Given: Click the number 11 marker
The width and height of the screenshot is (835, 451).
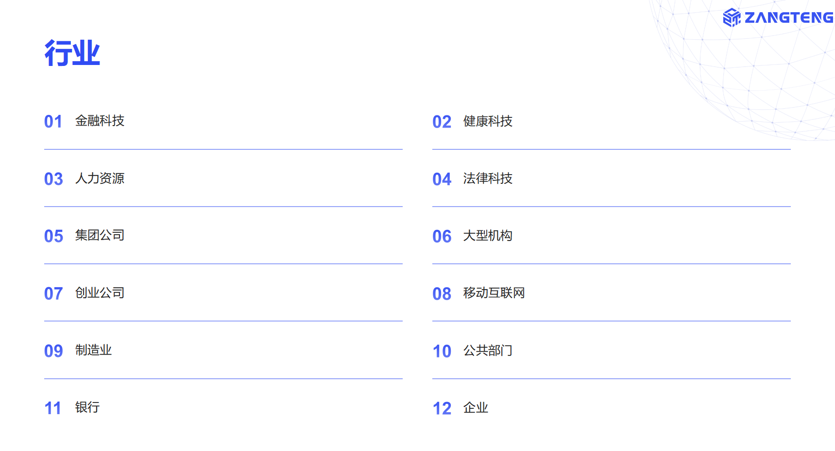Looking at the screenshot, I should click(x=53, y=408).
